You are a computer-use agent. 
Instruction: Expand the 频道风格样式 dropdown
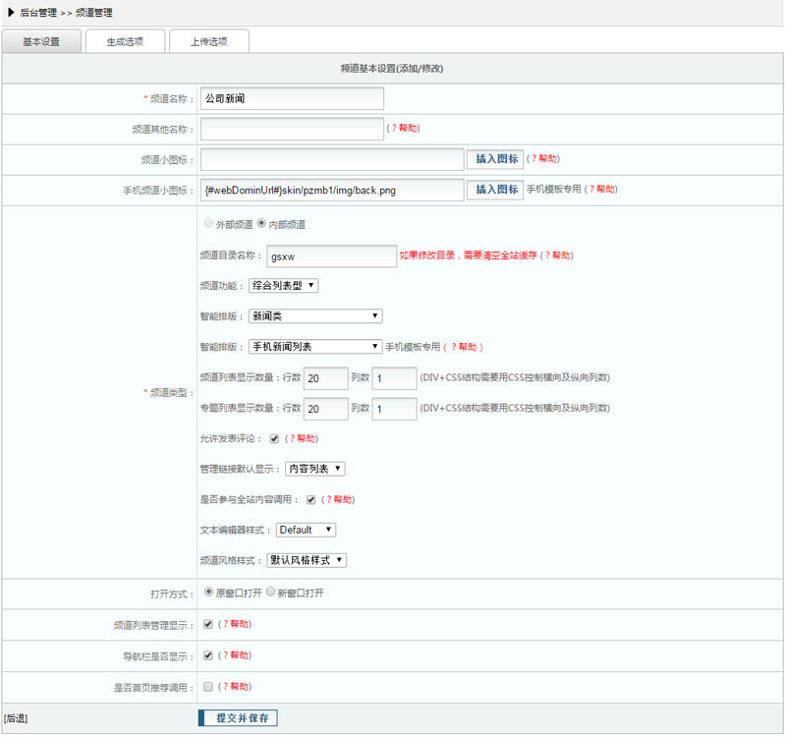308,560
